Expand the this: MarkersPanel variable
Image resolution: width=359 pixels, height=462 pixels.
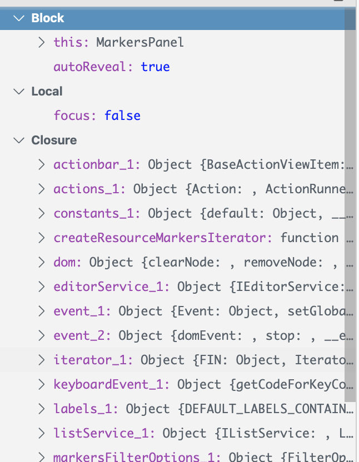(x=41, y=42)
